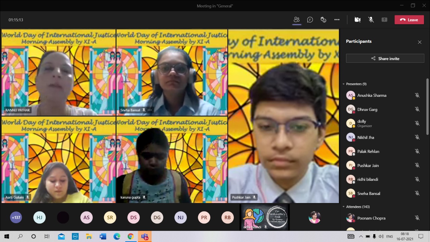This screenshot has width=430, height=242.
Task: Open Google Chrome from the taskbar
Action: coord(130,237)
